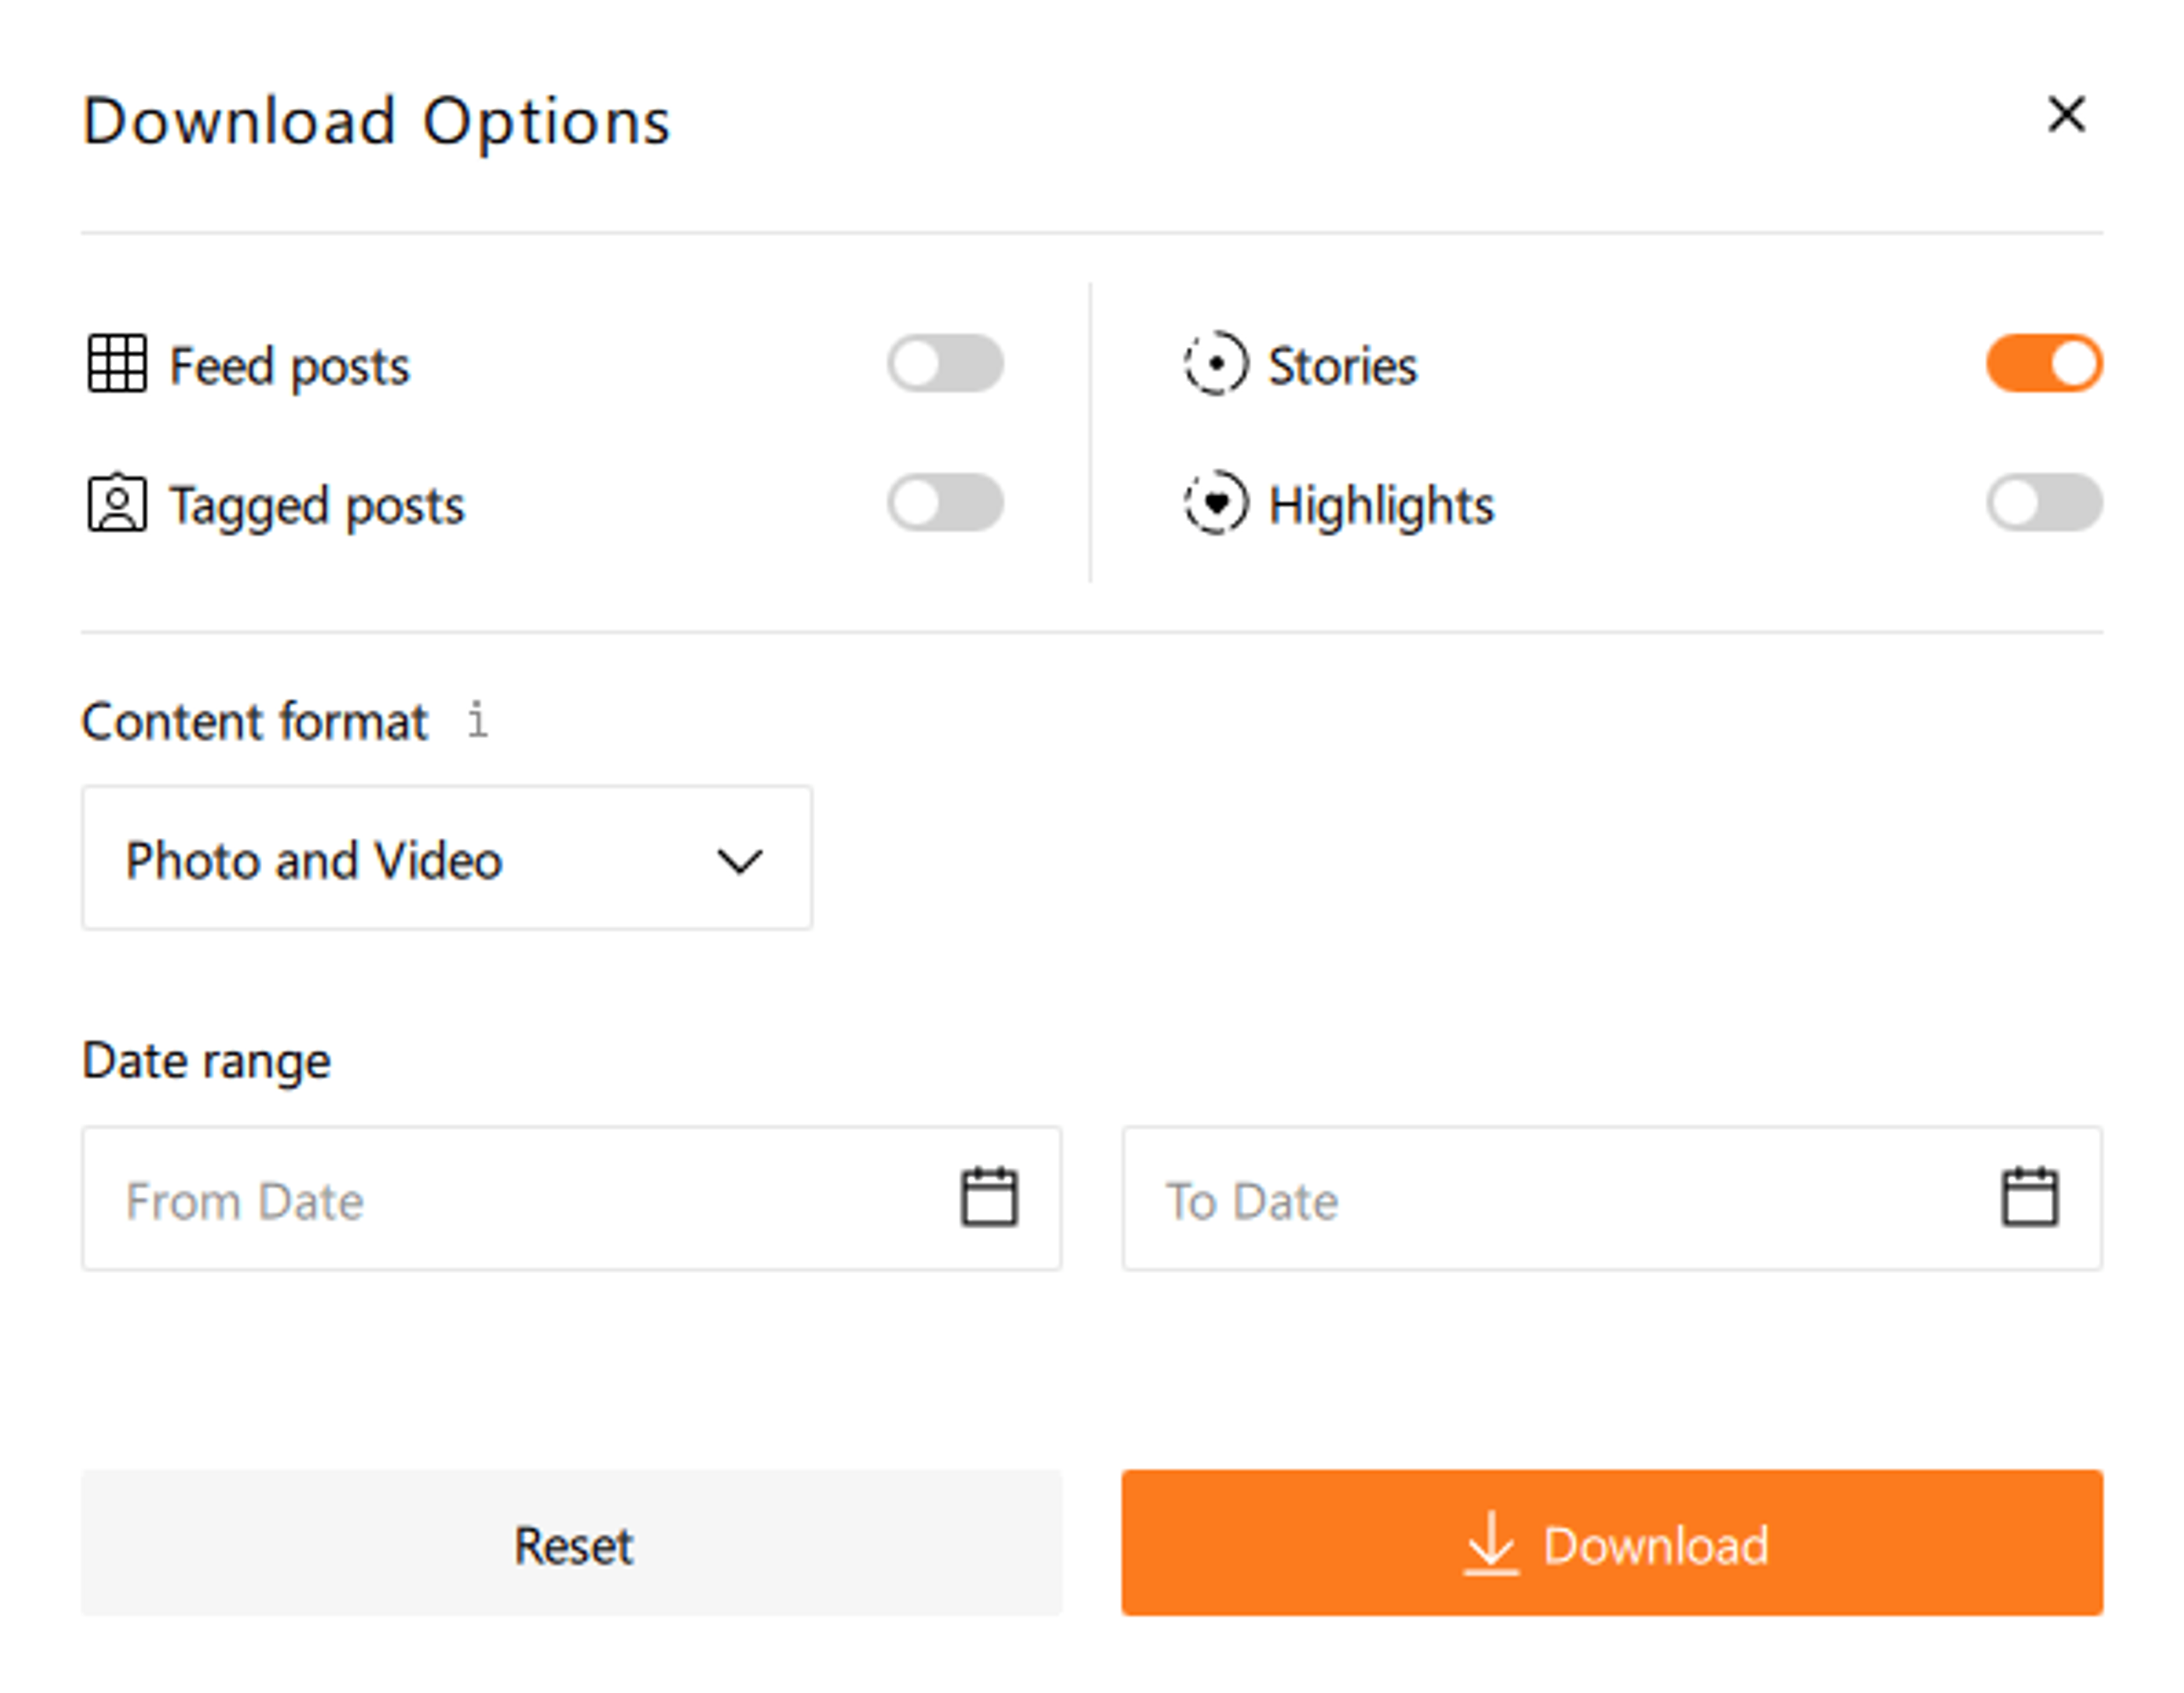The height and width of the screenshot is (1693, 2184).
Task: Close the Download Options dialog
Action: click(2066, 114)
